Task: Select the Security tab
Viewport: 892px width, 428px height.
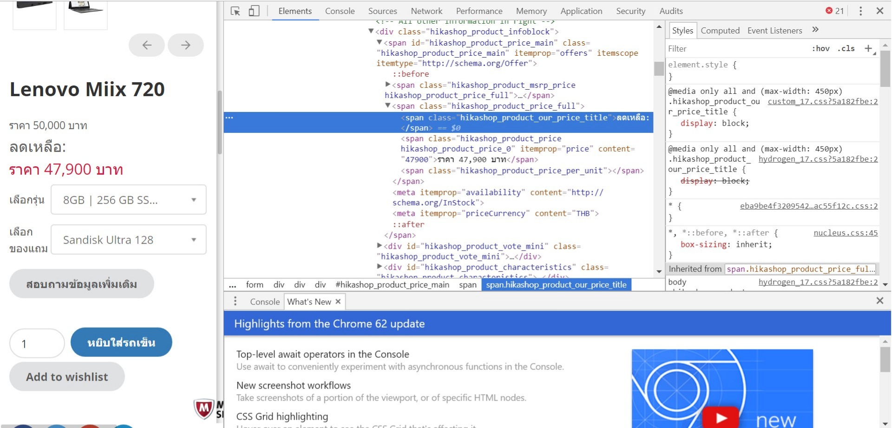Action: 630,11
